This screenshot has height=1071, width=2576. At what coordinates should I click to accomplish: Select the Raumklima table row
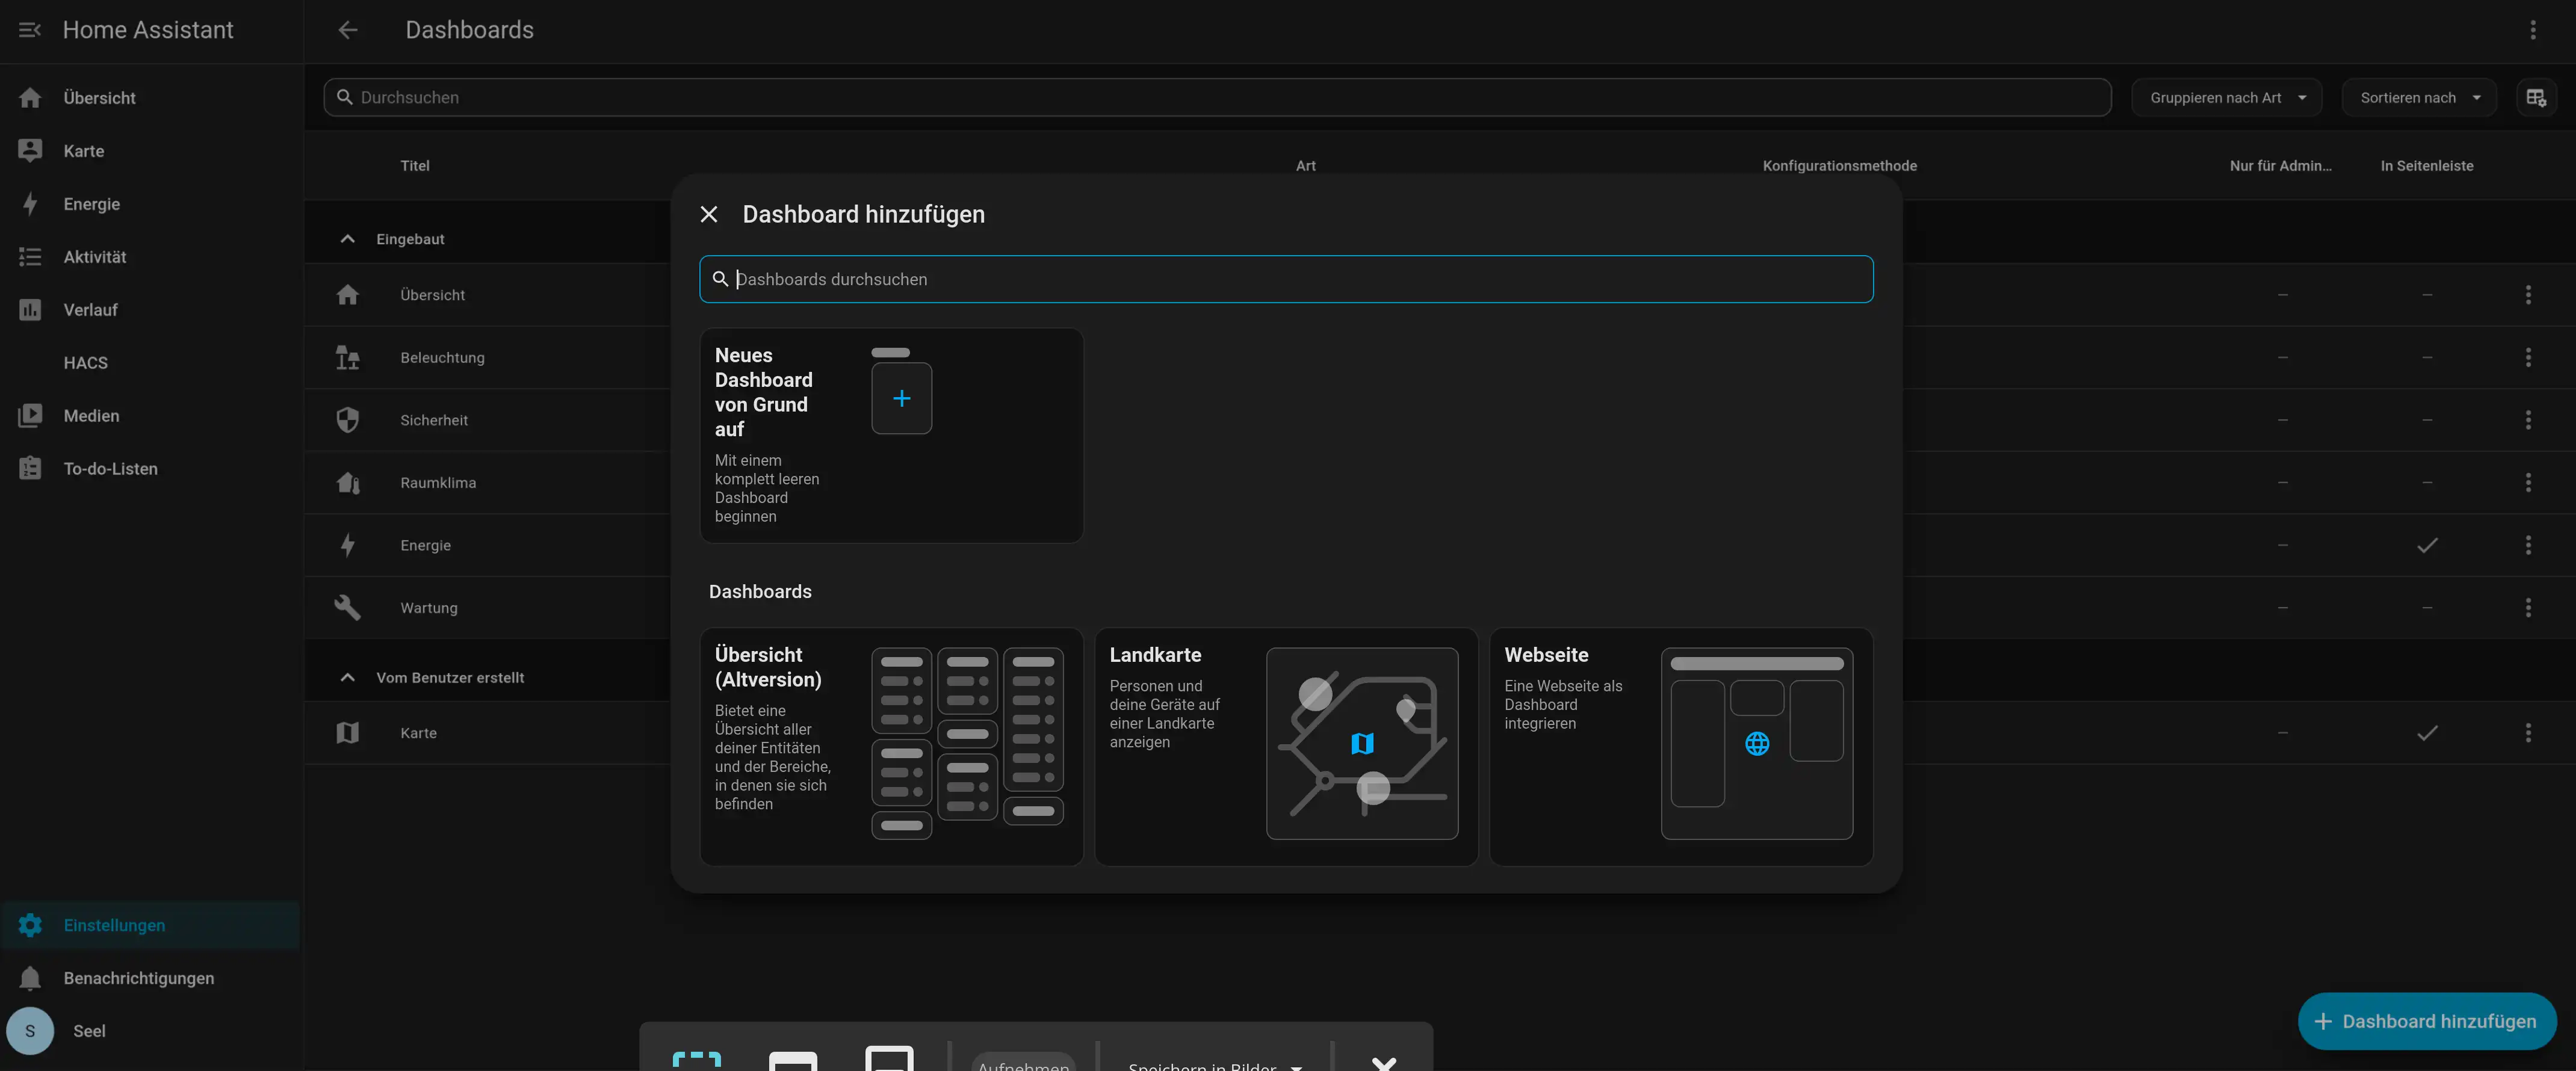(x=1440, y=482)
